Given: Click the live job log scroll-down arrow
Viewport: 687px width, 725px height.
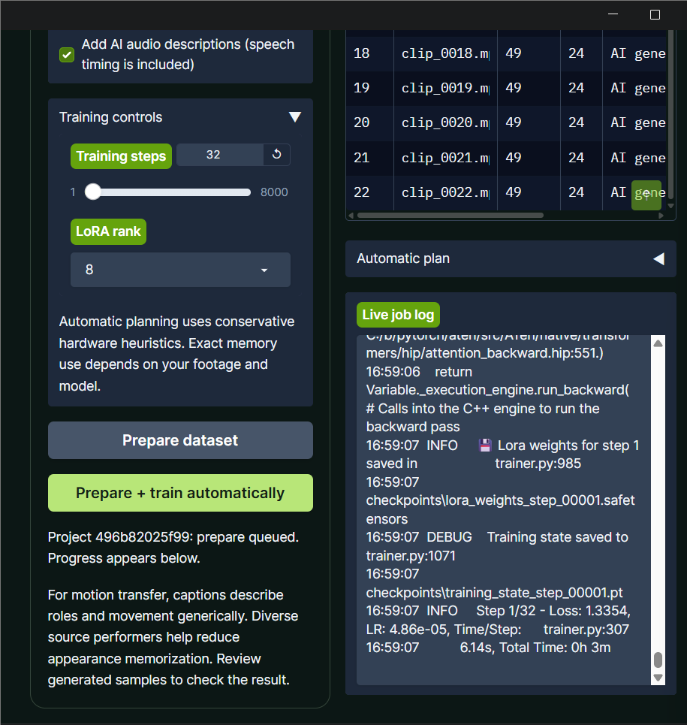Looking at the screenshot, I should (658, 678).
